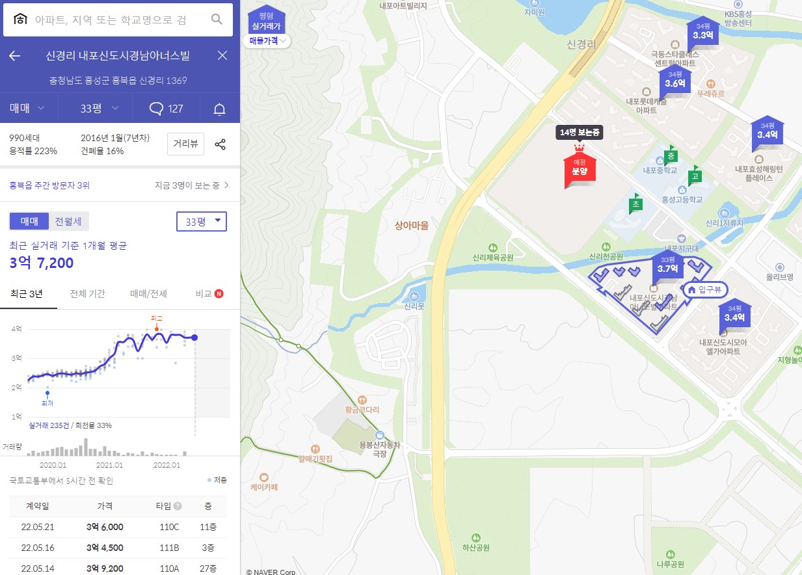
Task: Click the 110C type cell
Action: (x=169, y=527)
